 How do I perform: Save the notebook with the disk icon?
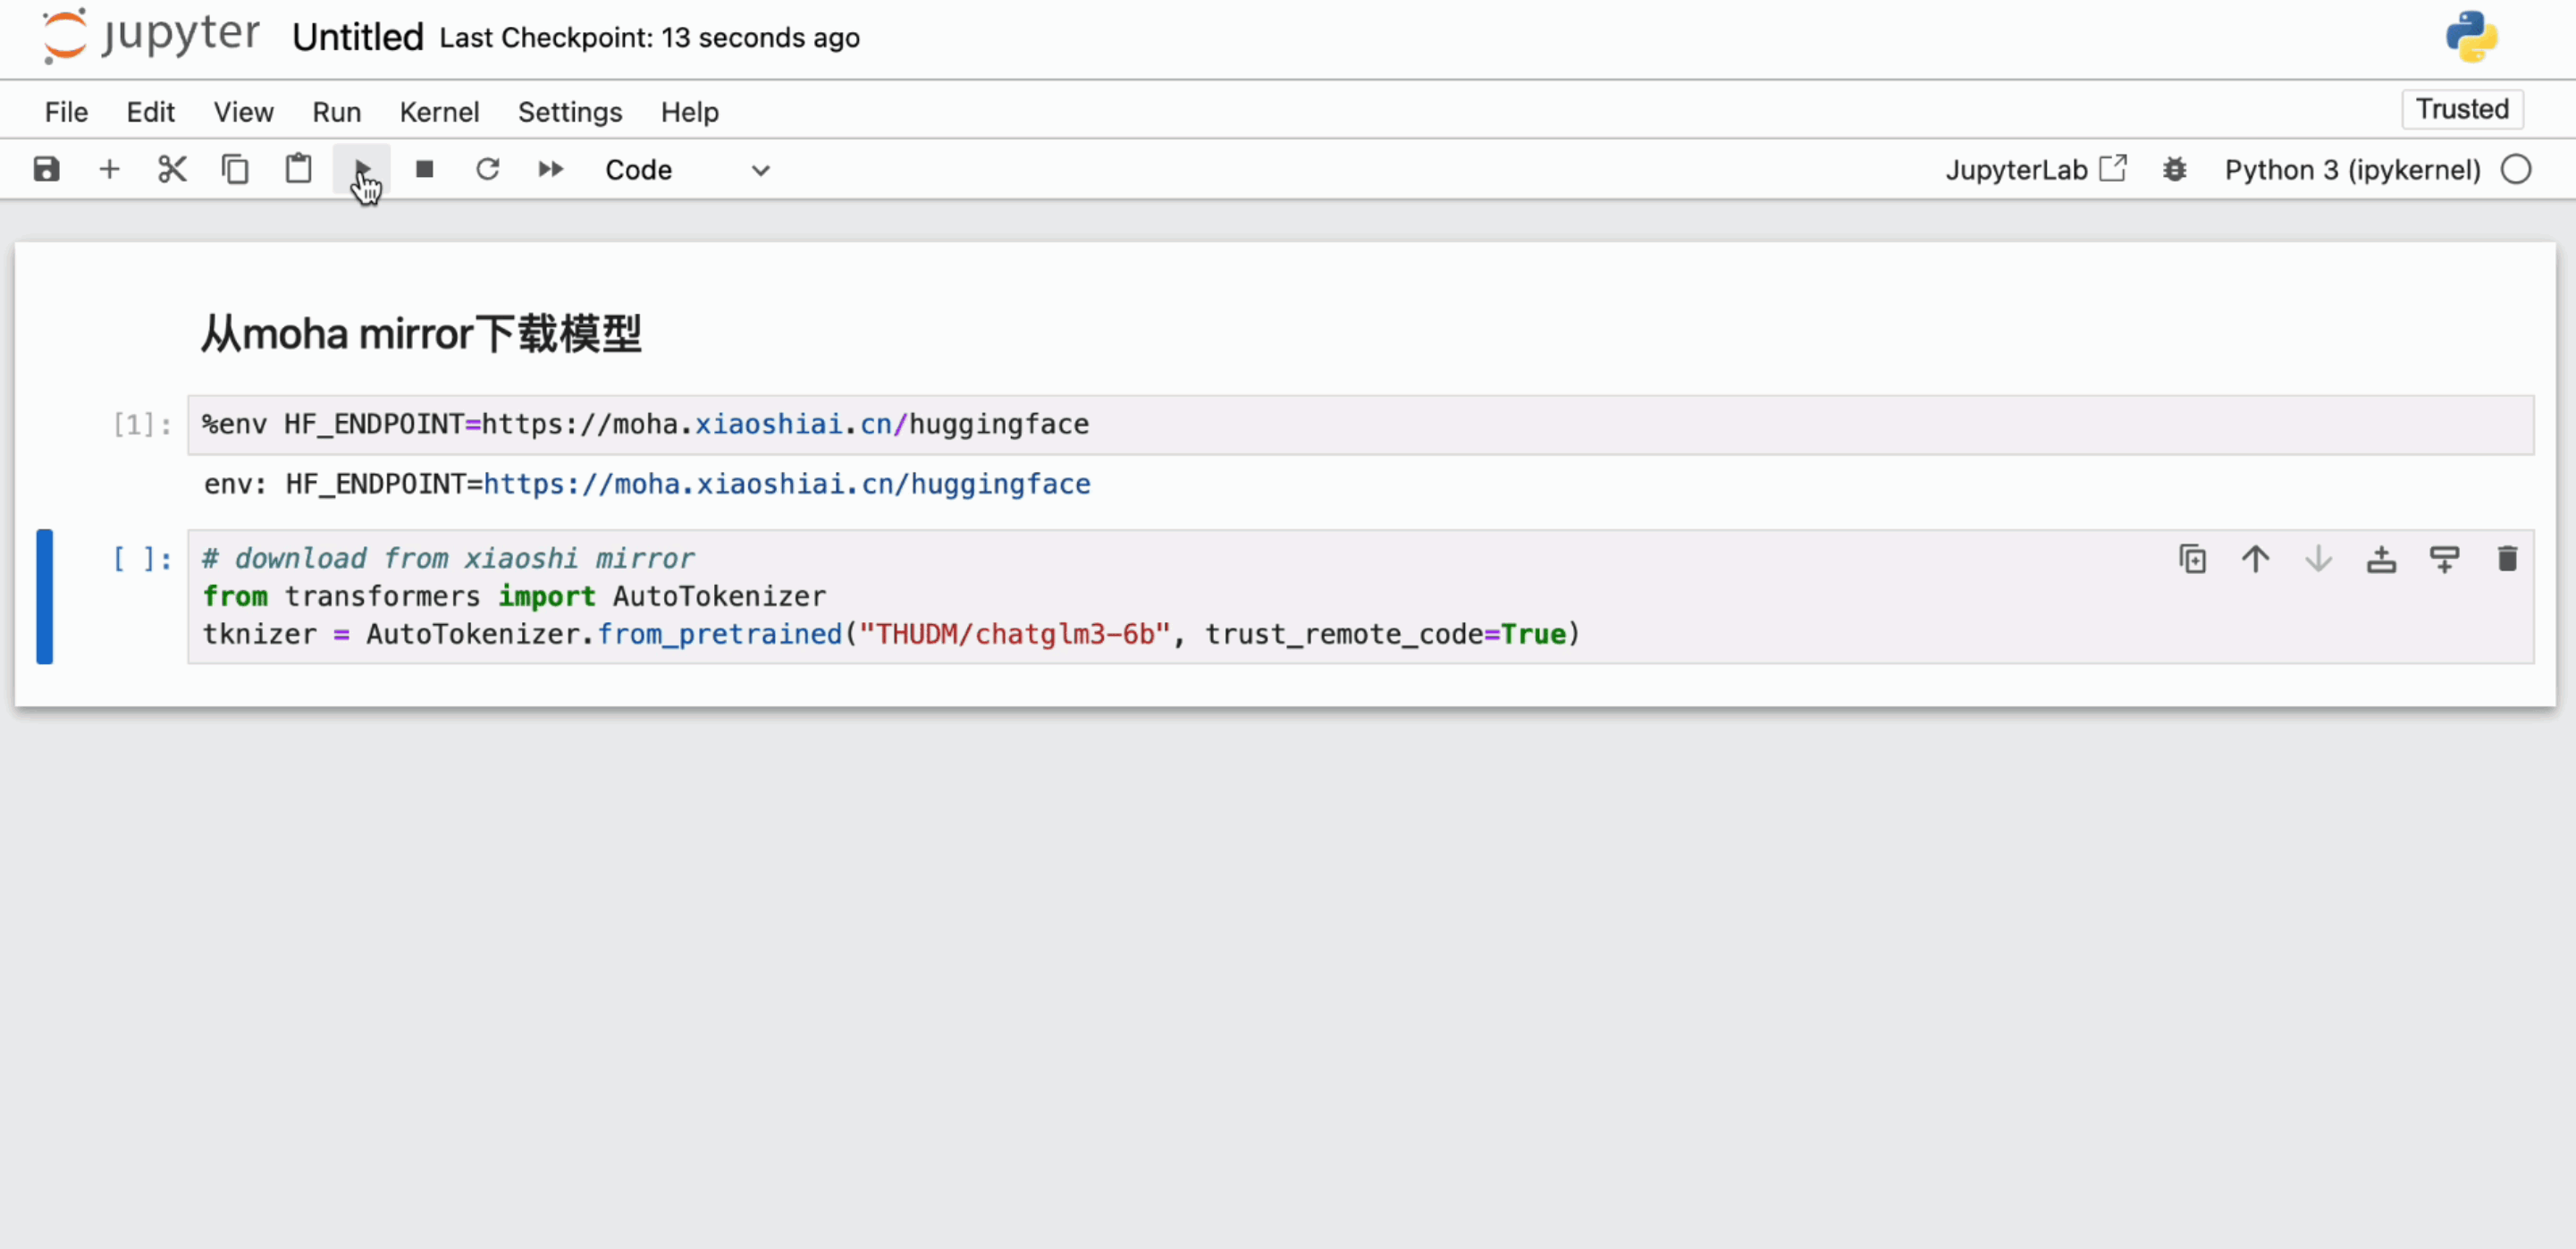click(46, 169)
